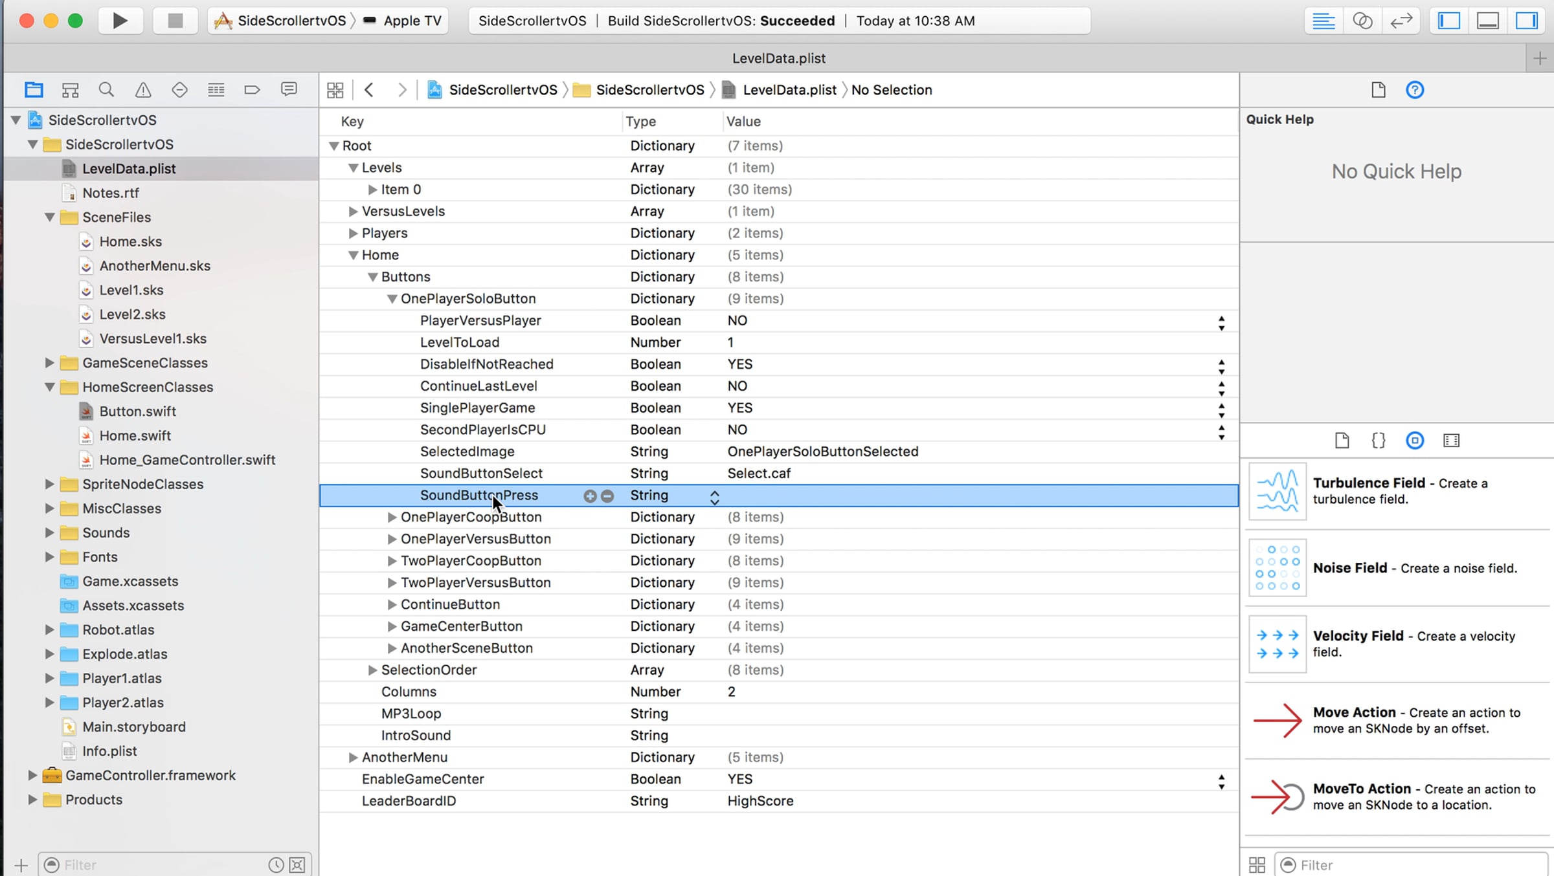Image resolution: width=1554 pixels, height=876 pixels.
Task: Switch library to icon grid view
Action: (x=1257, y=865)
